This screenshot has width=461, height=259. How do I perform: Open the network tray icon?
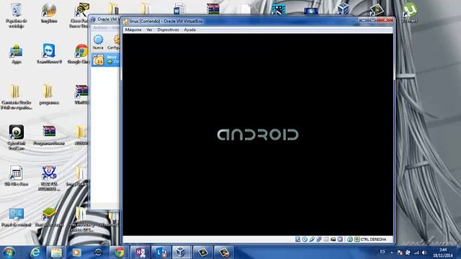tap(416, 253)
